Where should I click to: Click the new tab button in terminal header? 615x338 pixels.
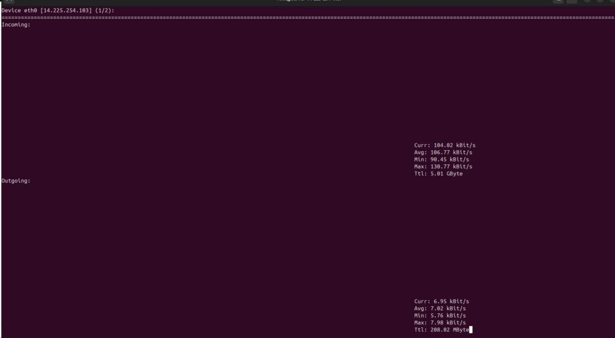coord(8,2)
